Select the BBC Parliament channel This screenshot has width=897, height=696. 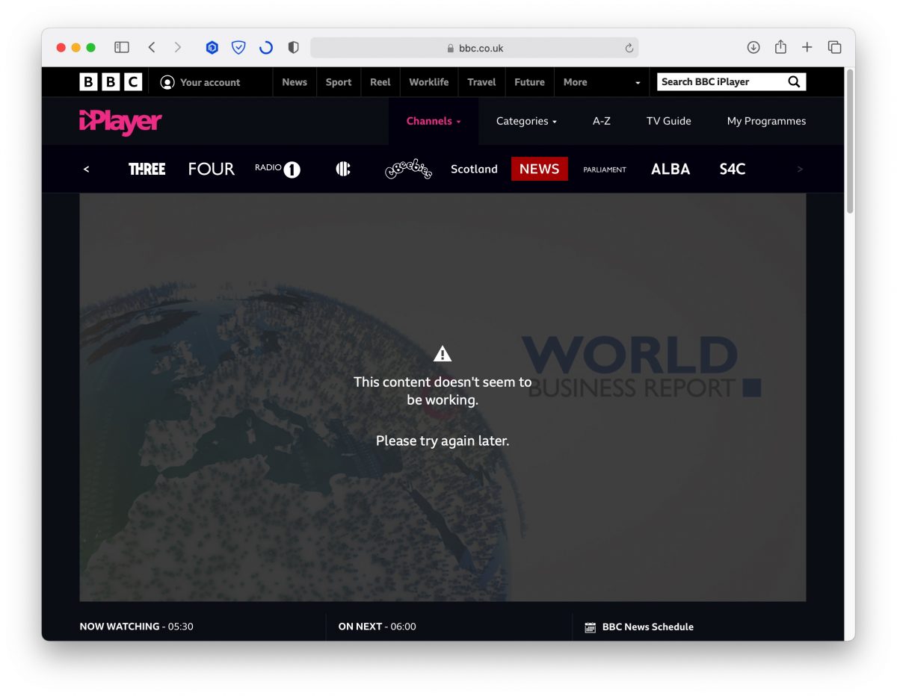tap(605, 170)
